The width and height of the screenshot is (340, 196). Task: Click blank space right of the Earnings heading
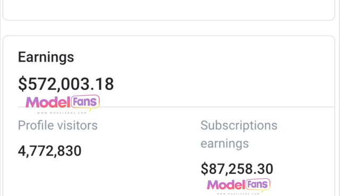[x=204, y=57]
